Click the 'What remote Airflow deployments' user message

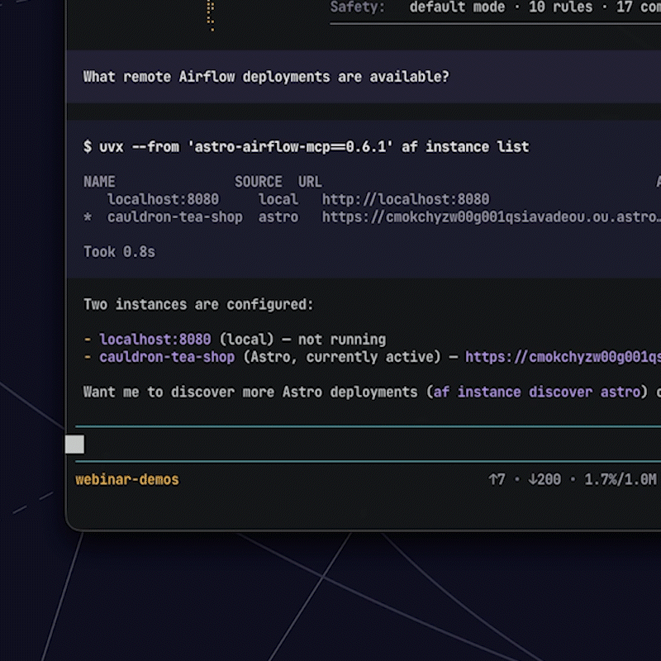266,77
